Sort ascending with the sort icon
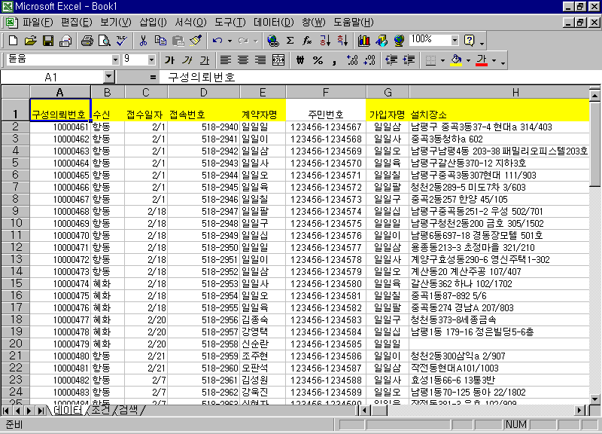The width and height of the screenshot is (602, 434). pos(325,41)
